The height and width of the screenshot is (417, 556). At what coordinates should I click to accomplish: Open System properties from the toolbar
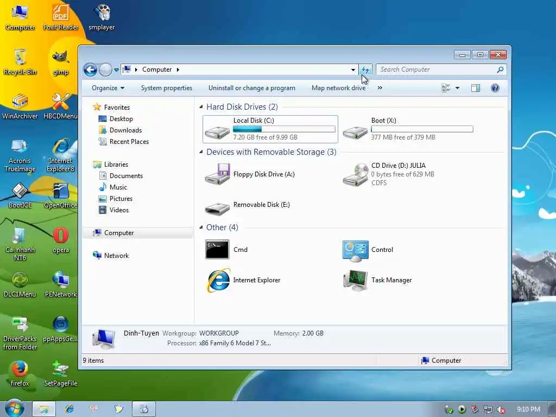pyautogui.click(x=166, y=88)
